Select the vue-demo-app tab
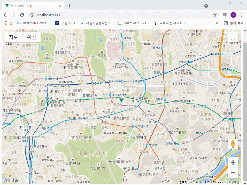Image resolution: width=247 pixels, height=185 pixels. (x=33, y=6)
